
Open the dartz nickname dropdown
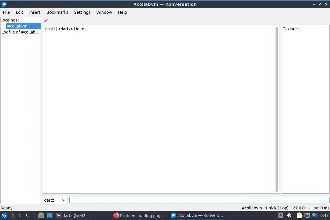pos(54,200)
